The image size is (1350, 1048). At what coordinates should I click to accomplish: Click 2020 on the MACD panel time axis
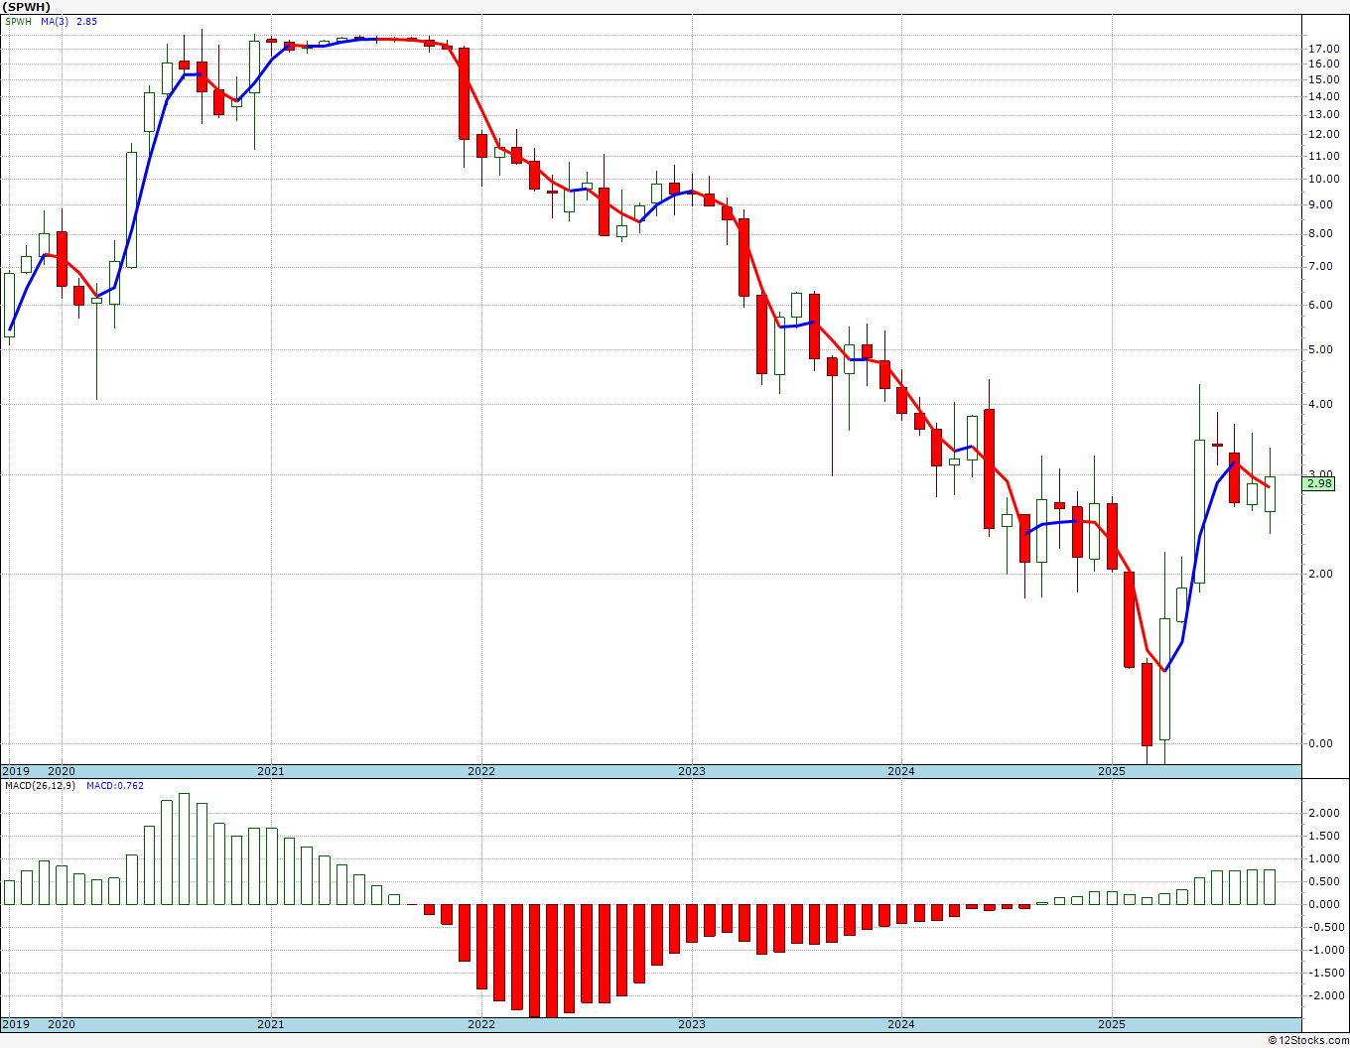point(62,1024)
